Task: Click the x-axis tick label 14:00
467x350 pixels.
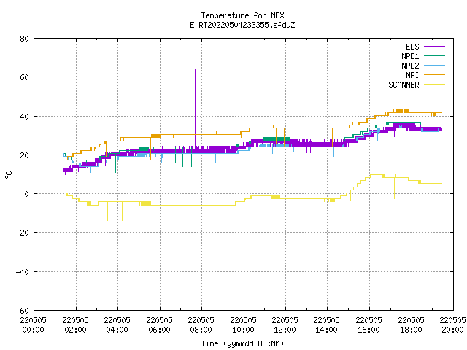Action: point(327,330)
